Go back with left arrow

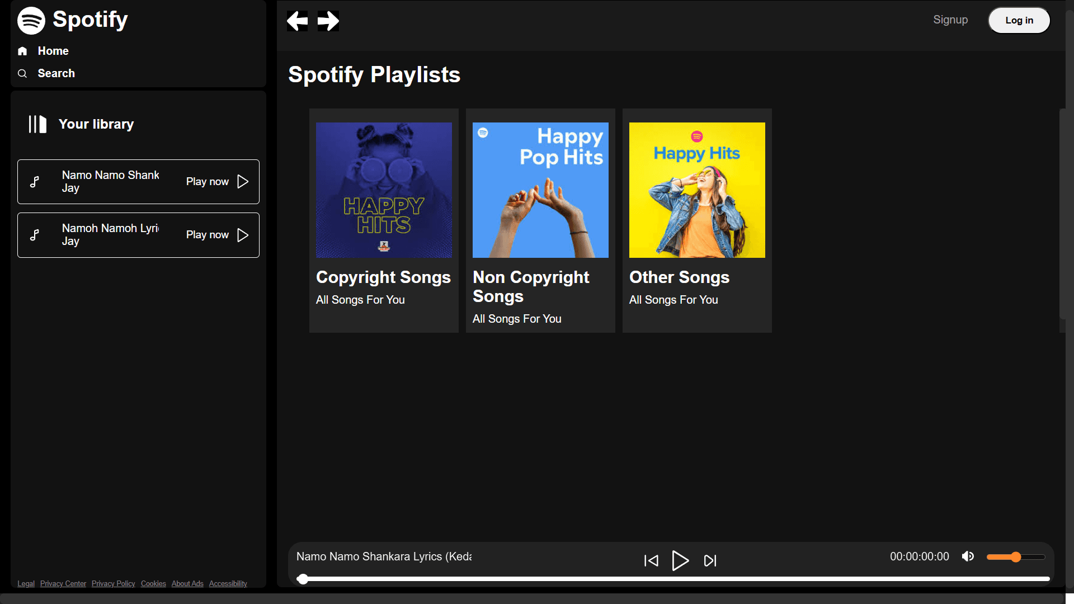(297, 21)
